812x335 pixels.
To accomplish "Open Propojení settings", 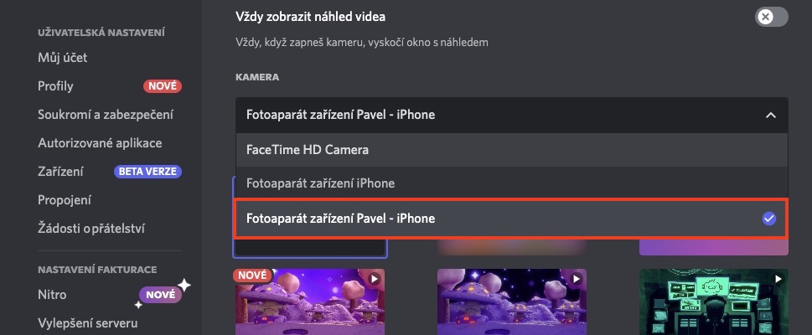I will click(65, 200).
